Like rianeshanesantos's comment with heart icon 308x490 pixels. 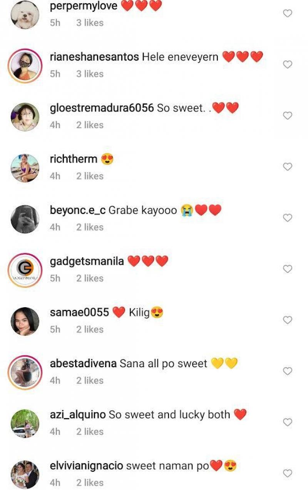pyautogui.click(x=288, y=65)
